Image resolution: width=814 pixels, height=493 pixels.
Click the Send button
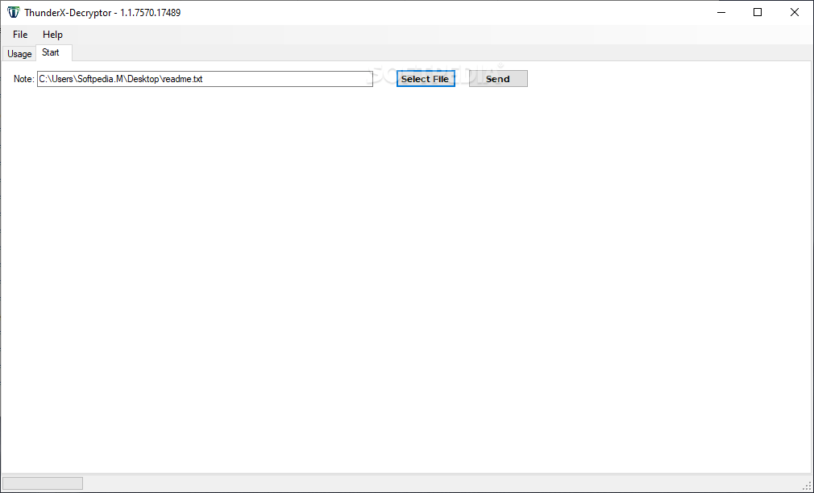(498, 79)
